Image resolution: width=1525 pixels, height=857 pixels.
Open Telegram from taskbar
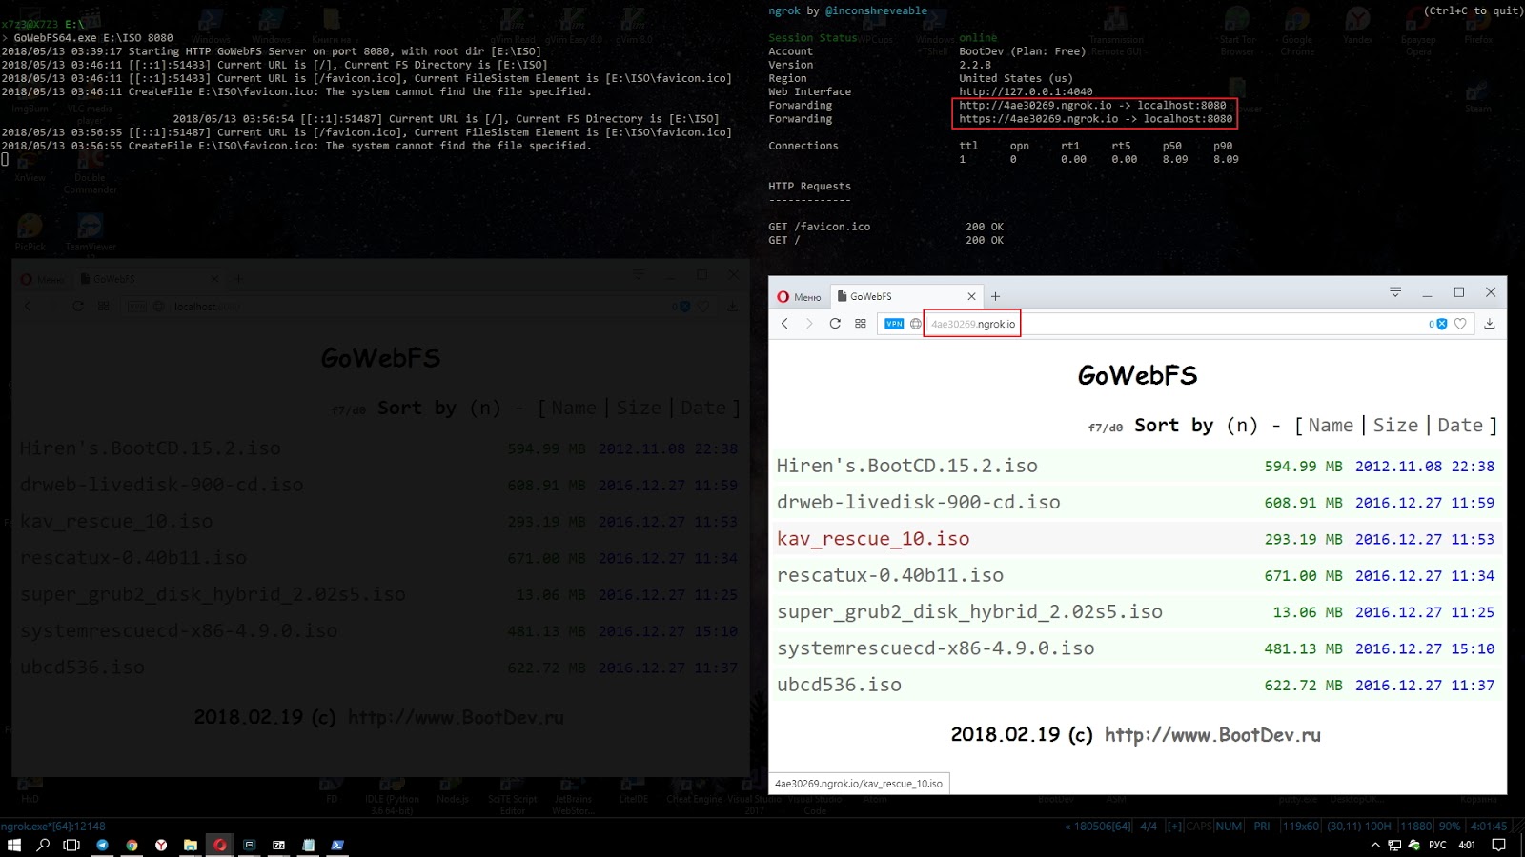(102, 845)
